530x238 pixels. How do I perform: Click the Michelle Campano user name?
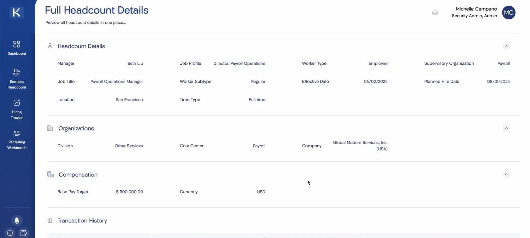(476, 9)
